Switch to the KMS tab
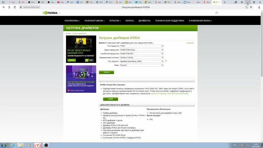 click(x=100, y=2)
